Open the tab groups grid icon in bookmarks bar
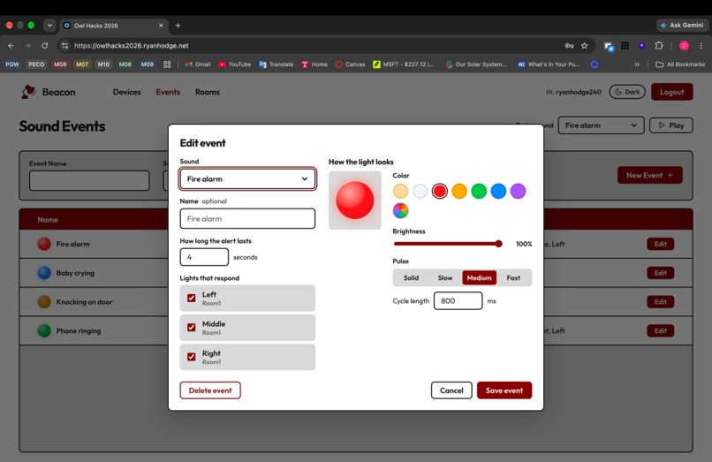Image resolution: width=712 pixels, height=462 pixels. [167, 64]
